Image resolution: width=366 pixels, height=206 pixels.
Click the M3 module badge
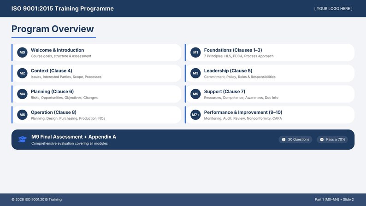(x=195, y=73)
